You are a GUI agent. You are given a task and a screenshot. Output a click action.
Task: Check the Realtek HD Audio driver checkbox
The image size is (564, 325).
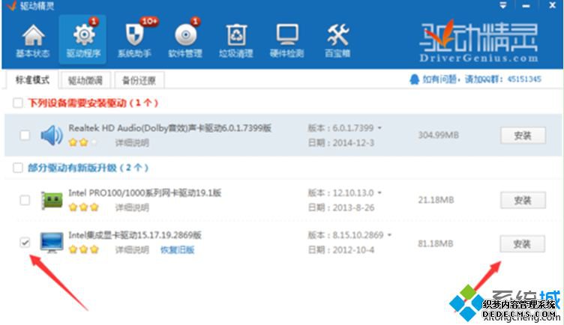pyautogui.click(x=25, y=136)
